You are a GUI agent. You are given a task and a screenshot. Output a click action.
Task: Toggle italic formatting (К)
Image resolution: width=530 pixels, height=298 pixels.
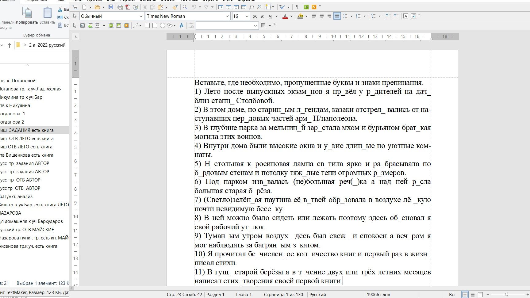(262, 16)
